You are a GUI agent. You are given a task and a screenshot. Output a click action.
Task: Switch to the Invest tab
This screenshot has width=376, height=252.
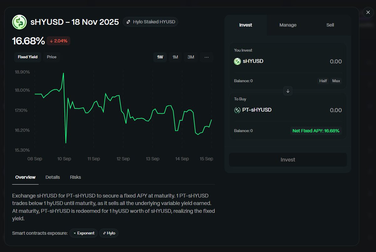[x=246, y=25]
